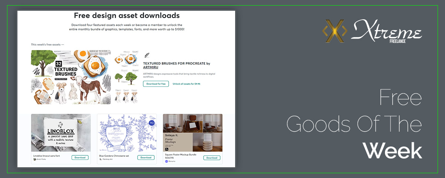The image size is (445, 178).
Task: Click the Ana's Fonts author avatar
Action: click(x=34, y=159)
